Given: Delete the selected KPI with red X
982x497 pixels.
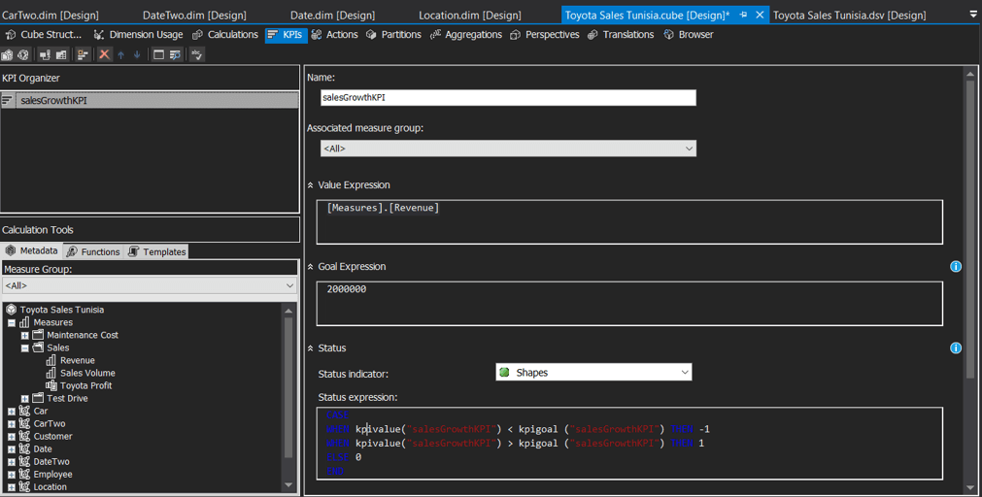Looking at the screenshot, I should coord(104,55).
